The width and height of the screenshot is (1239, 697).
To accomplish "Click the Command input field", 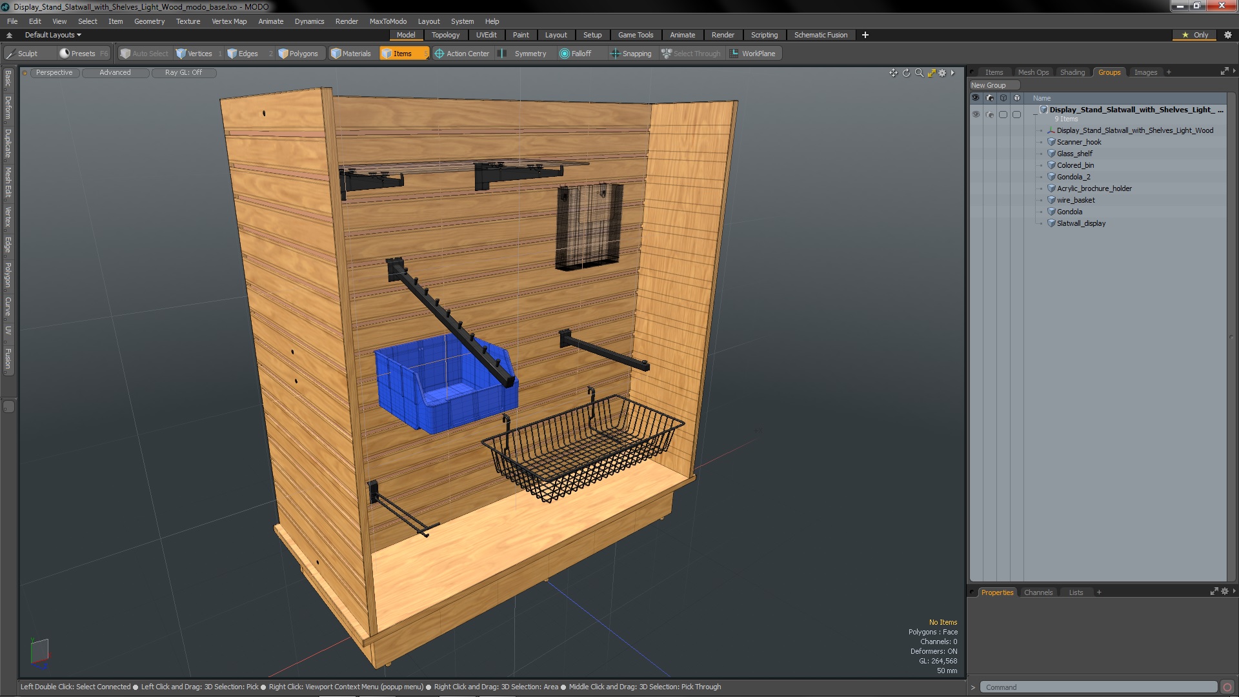I will point(1097,687).
